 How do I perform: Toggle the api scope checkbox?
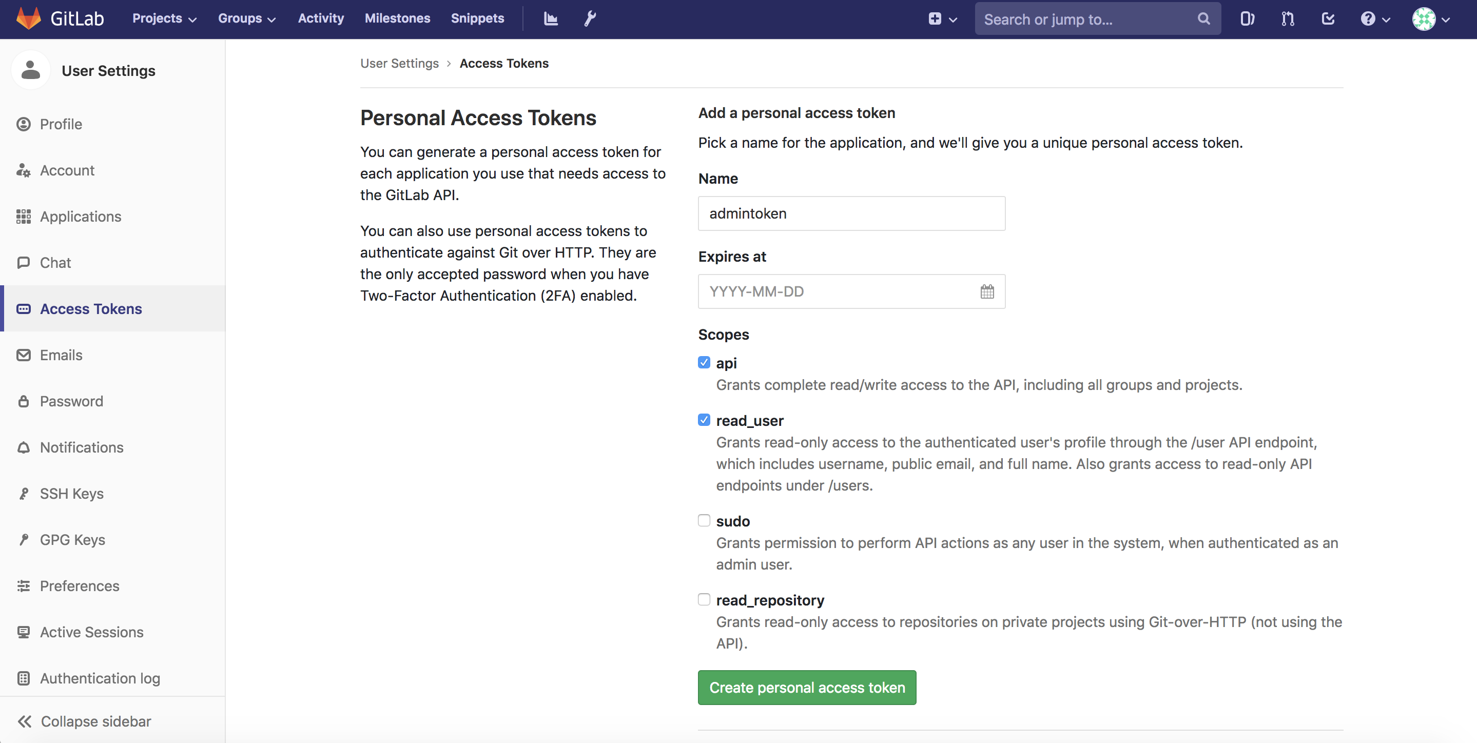(x=704, y=362)
